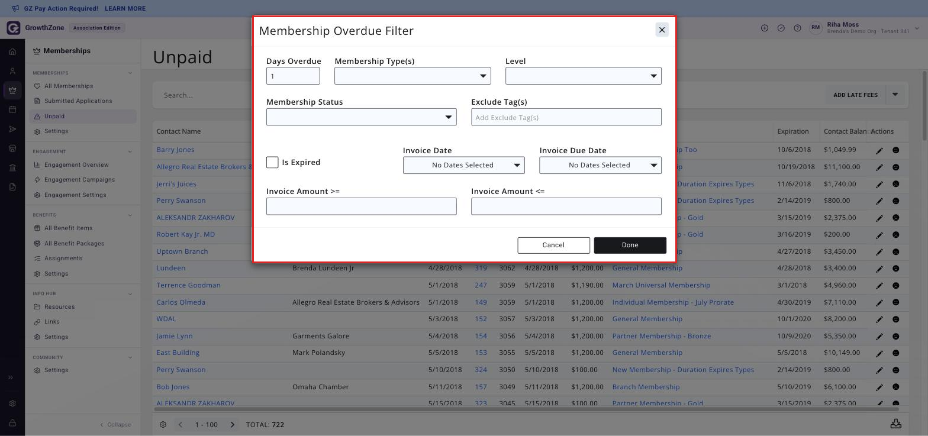This screenshot has height=436, width=928.
Task: Click the Days Overdue input field
Action: point(293,76)
